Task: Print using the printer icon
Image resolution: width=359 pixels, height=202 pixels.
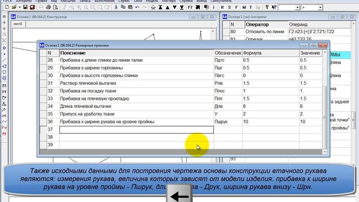Action: (48, 7)
